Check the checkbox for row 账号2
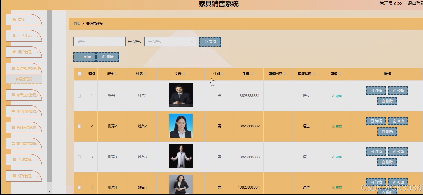This screenshot has height=195, width=423. point(80,126)
